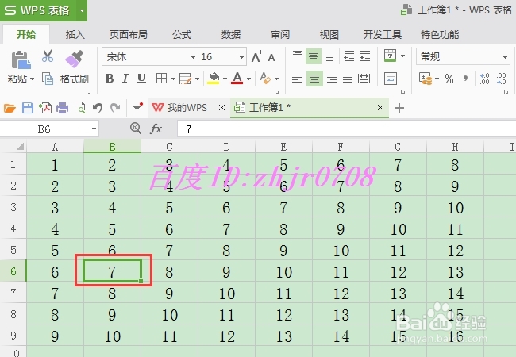Justify text alignment icon
The height and width of the screenshot is (357, 516).
coord(348,79)
